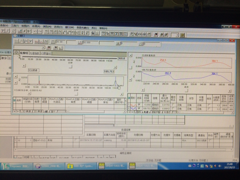The height and width of the screenshot is (180, 240).
Task: Open the 工具(T) menu
Action: click(x=15, y=26)
